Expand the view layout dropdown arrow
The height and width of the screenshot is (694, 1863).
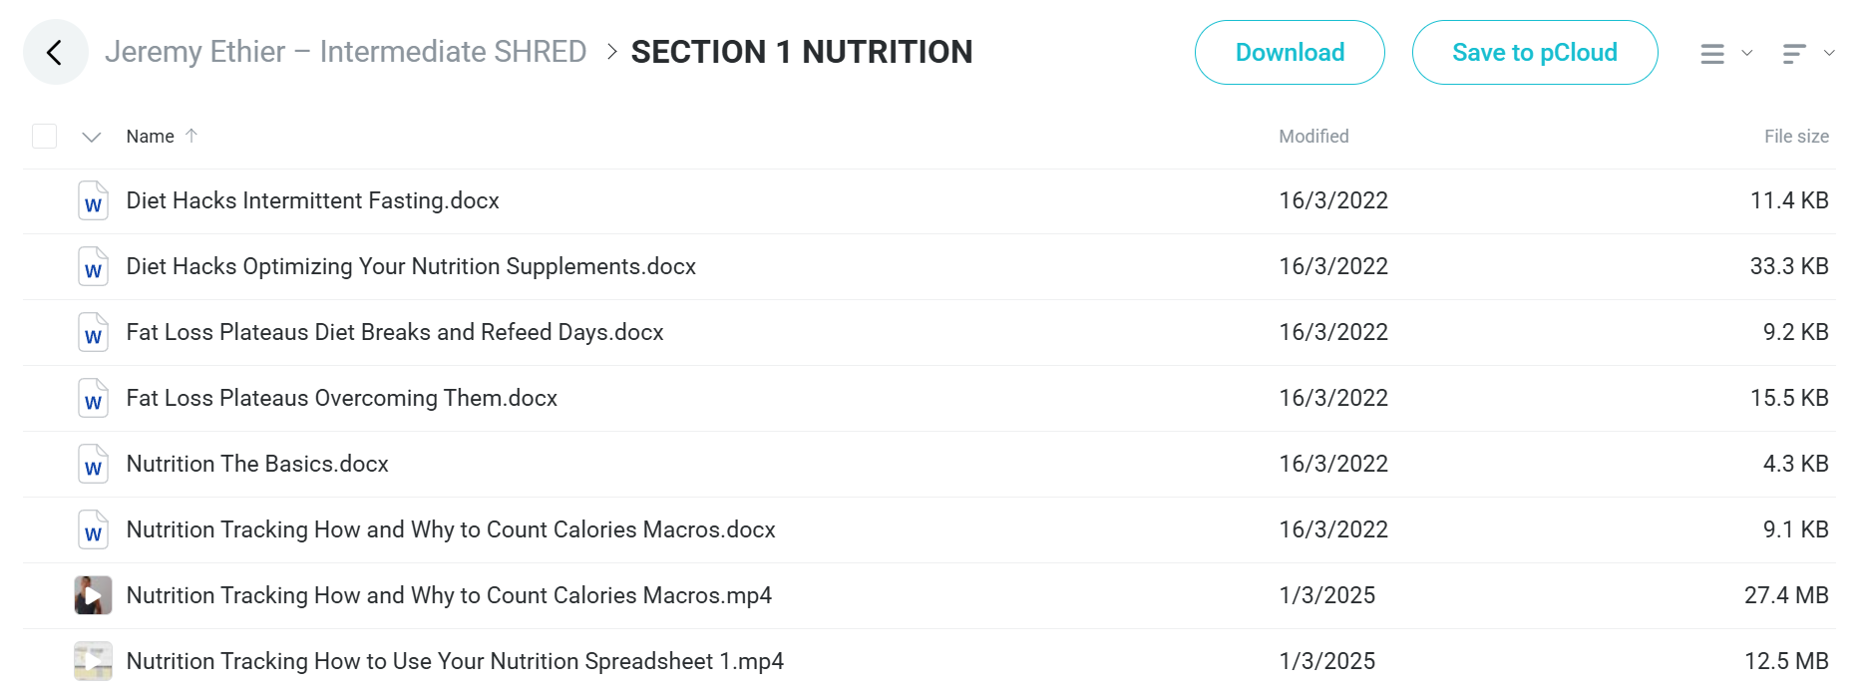[1747, 53]
